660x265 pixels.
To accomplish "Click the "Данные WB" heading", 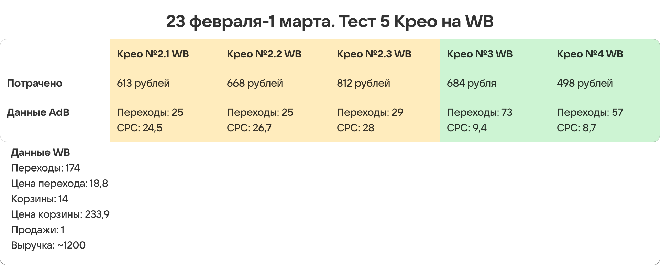I will (41, 153).
